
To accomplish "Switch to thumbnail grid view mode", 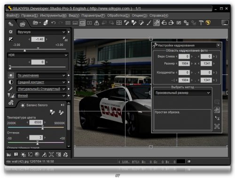I will pyautogui.click(x=68, y=23).
